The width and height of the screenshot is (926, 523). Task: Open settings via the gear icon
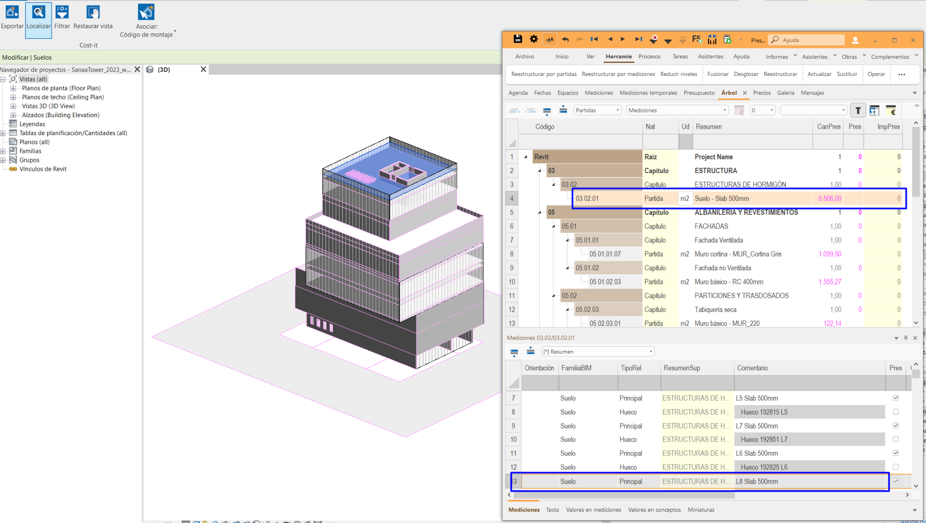pos(534,39)
